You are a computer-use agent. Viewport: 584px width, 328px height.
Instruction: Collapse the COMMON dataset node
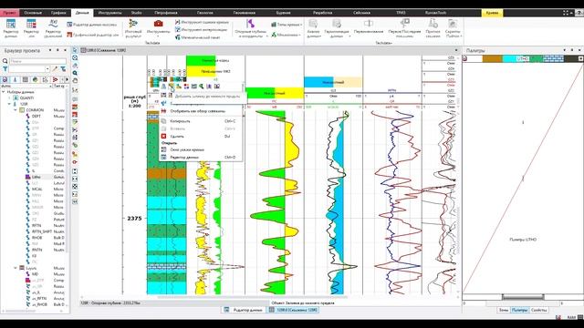16,110
